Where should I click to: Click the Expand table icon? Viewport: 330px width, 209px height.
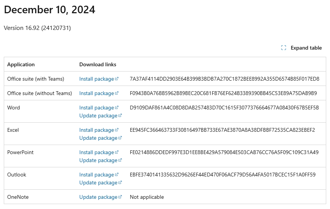[x=283, y=48]
